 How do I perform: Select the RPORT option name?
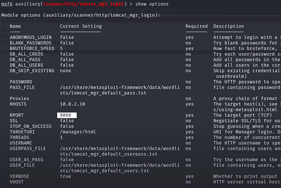[x=17, y=115]
